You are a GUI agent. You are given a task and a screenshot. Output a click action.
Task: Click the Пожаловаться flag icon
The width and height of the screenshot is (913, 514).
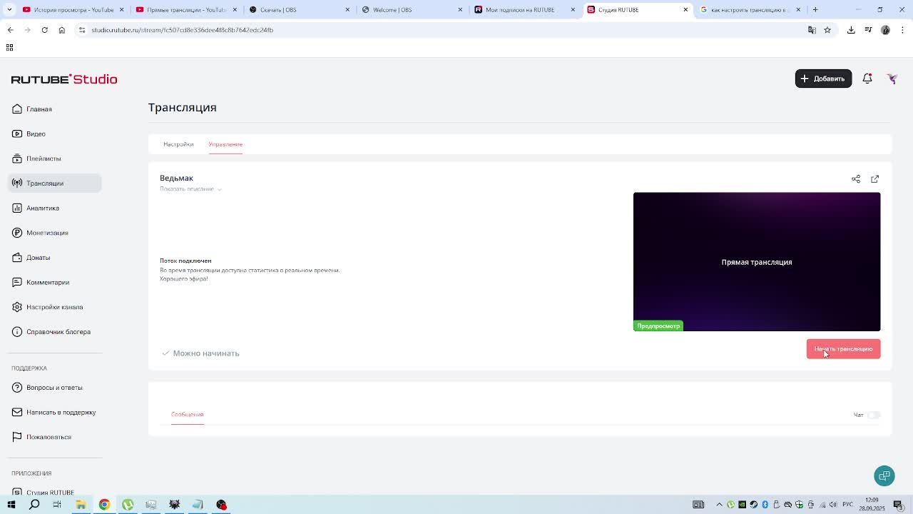(x=17, y=437)
